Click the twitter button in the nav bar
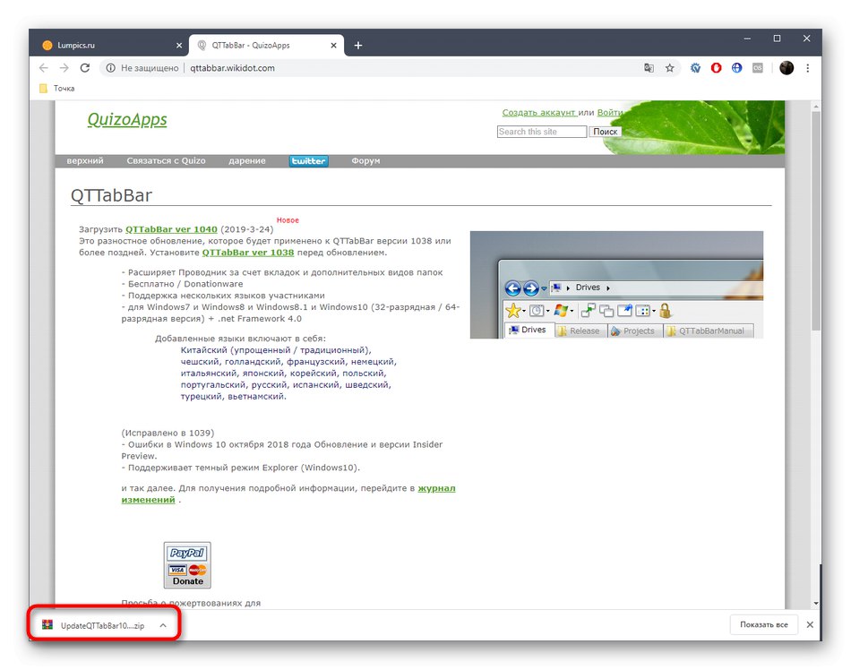Image resolution: width=851 pixels, height=670 pixels. (x=308, y=161)
